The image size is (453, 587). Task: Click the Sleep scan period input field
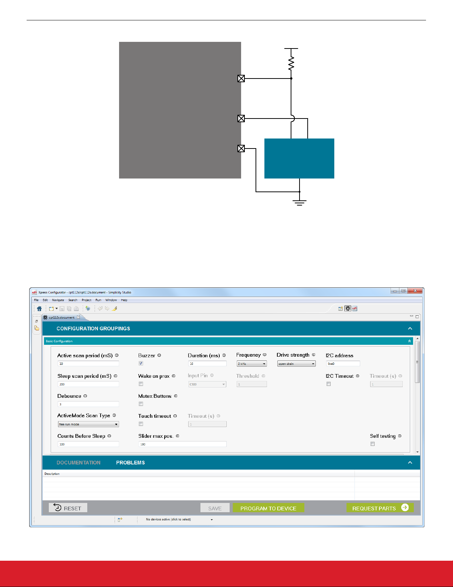tap(88, 384)
